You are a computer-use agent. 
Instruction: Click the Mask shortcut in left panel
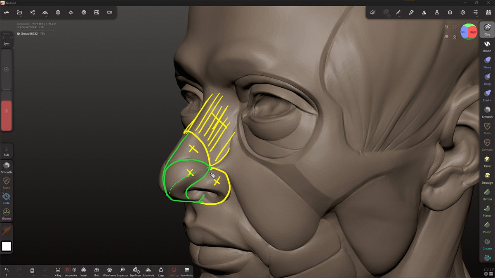(x=6, y=183)
